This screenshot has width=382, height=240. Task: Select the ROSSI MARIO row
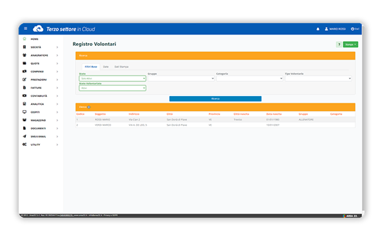click(216, 119)
